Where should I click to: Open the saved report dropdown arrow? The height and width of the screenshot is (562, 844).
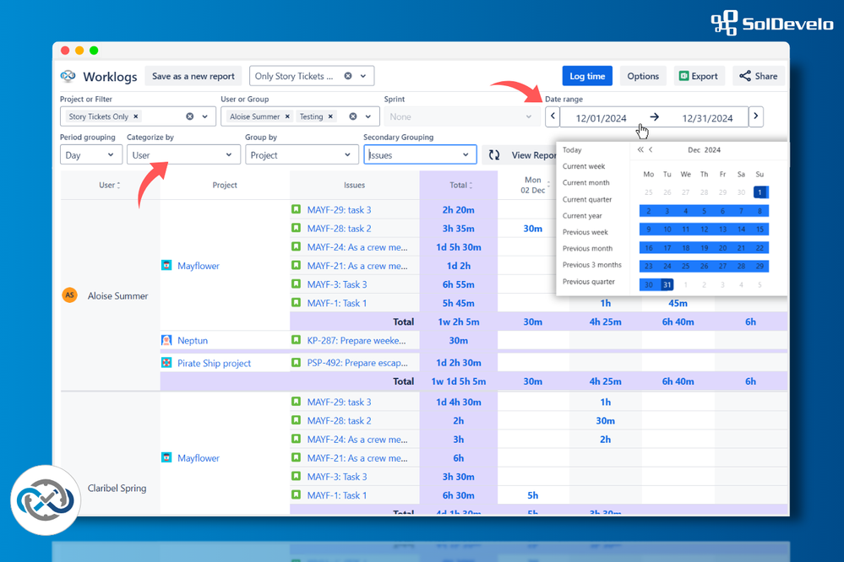(x=363, y=76)
